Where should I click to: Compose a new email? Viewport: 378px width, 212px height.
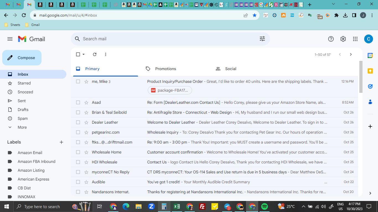[x=22, y=58]
